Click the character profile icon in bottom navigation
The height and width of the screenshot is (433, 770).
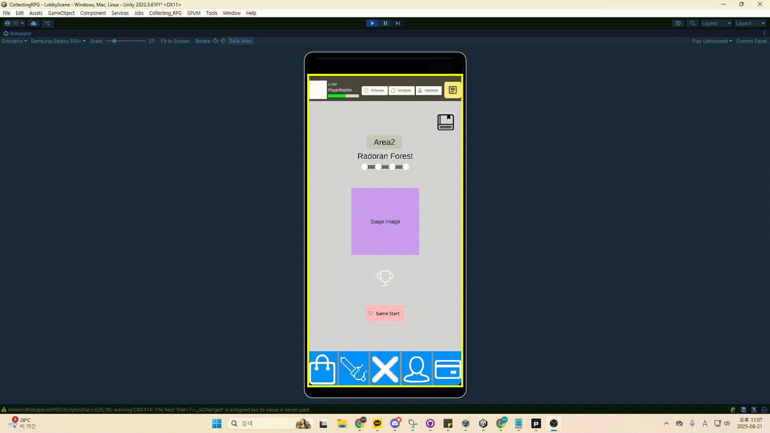pos(416,369)
